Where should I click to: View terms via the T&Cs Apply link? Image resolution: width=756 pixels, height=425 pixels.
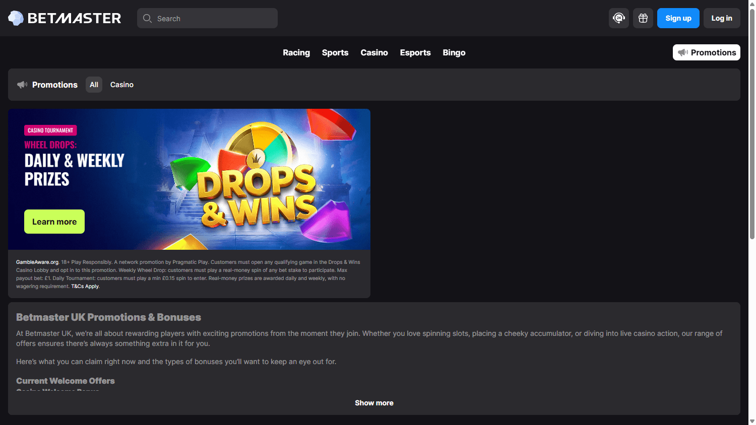pos(85,286)
